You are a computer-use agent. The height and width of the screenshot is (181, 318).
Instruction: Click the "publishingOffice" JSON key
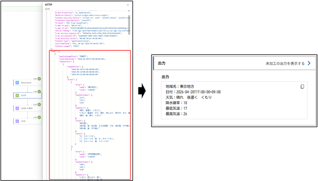(x=68, y=56)
